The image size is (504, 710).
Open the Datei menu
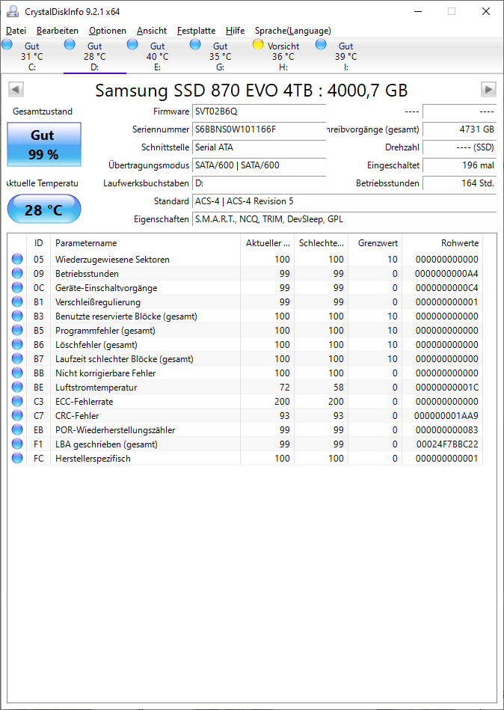(x=16, y=31)
